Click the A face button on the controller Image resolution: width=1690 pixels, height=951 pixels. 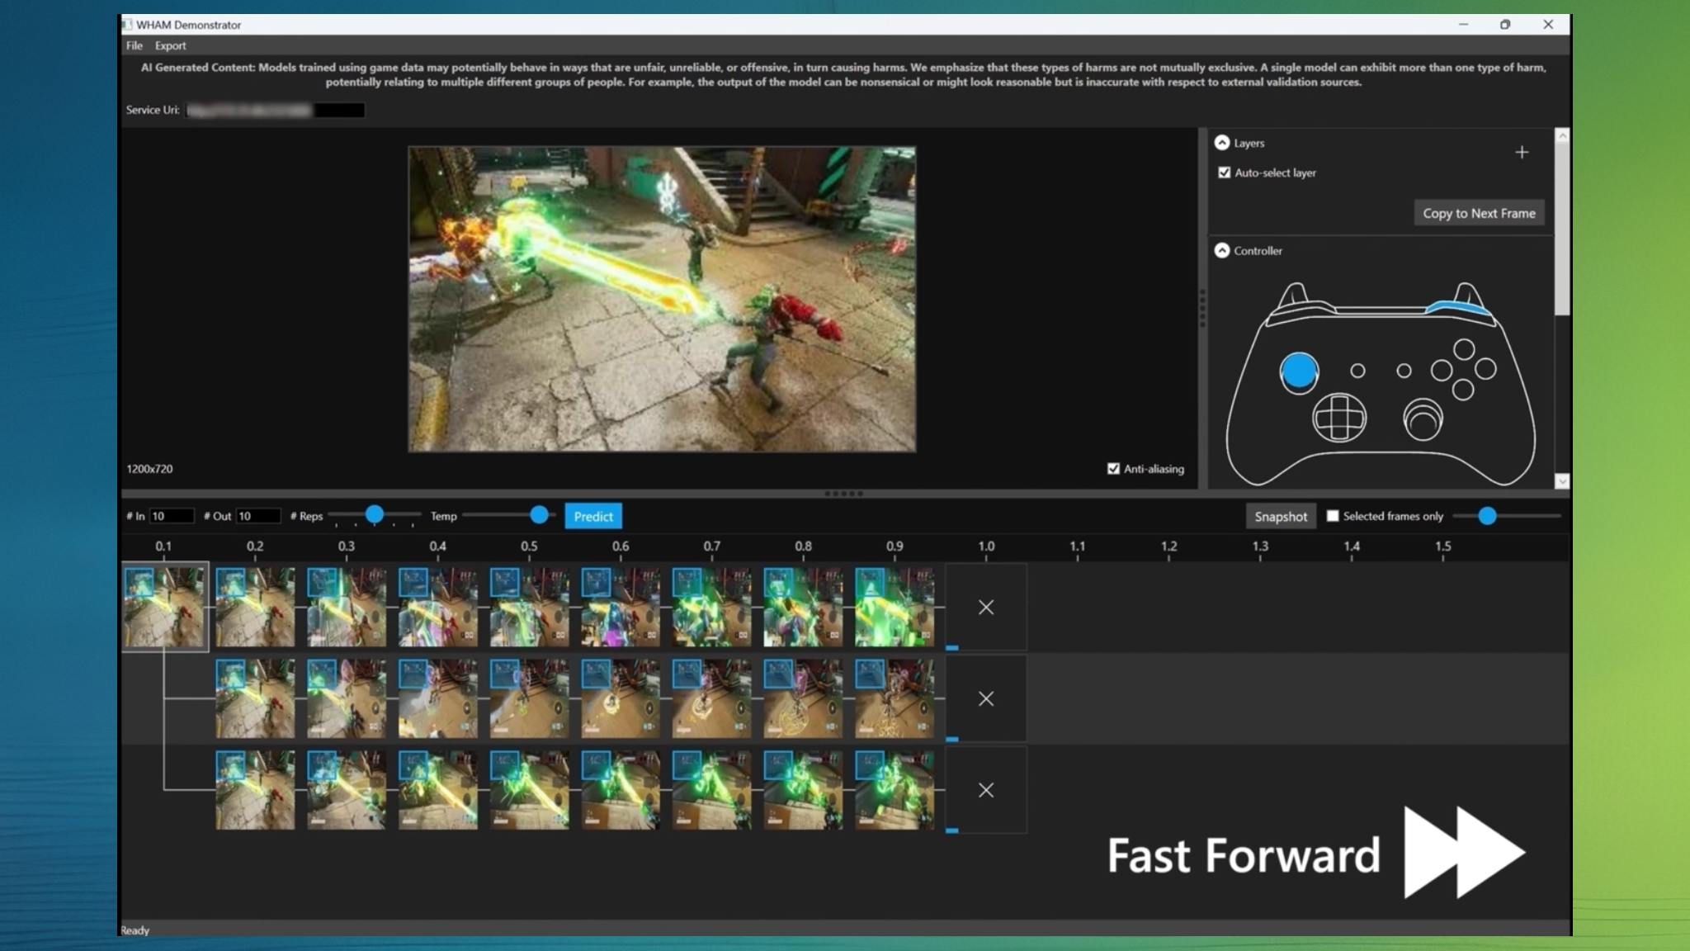pos(1463,390)
